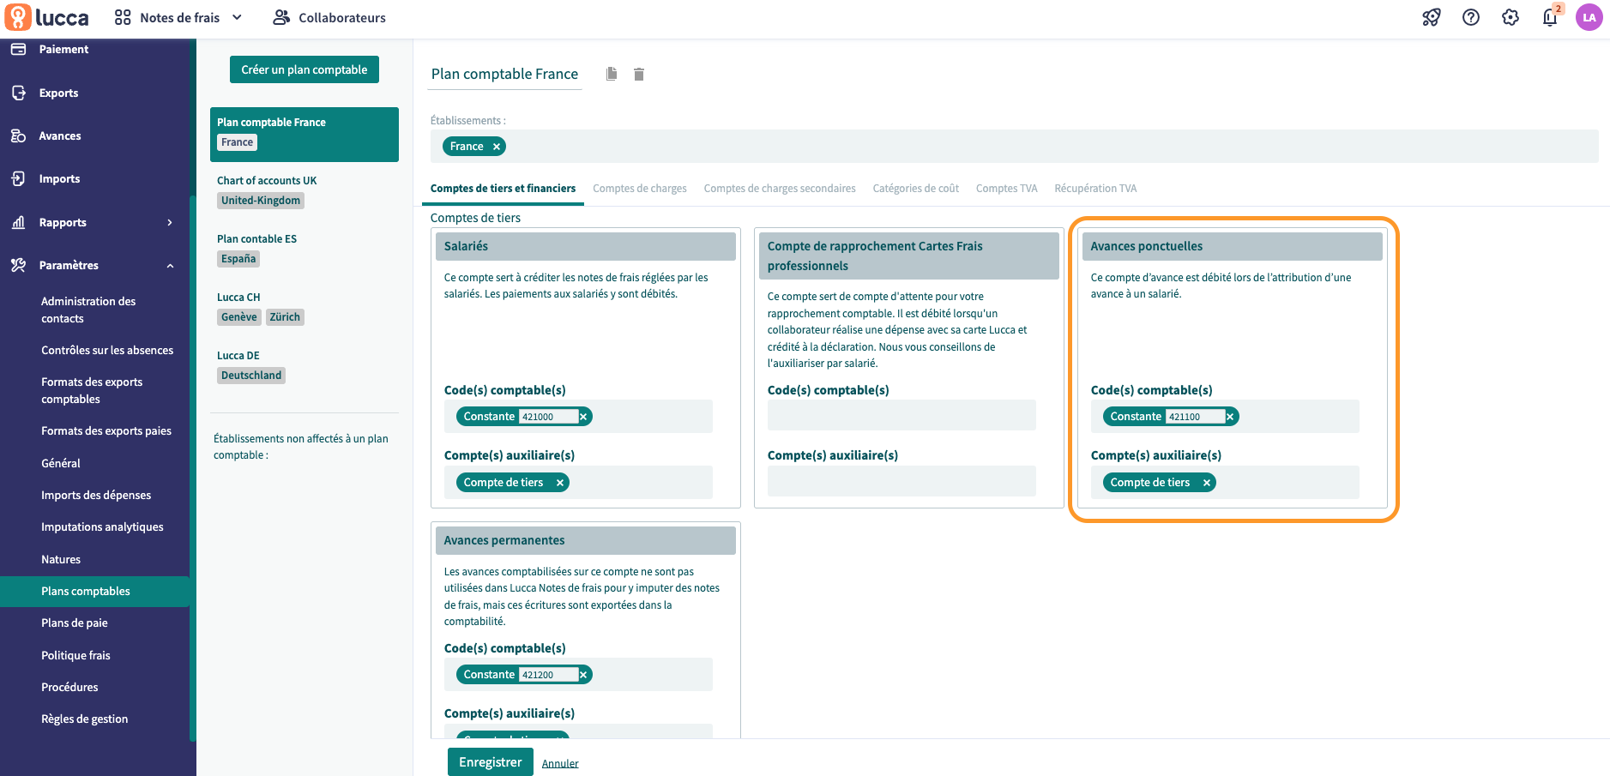Remove the France establishment tag
Image resolution: width=1610 pixels, height=776 pixels.
click(x=496, y=147)
